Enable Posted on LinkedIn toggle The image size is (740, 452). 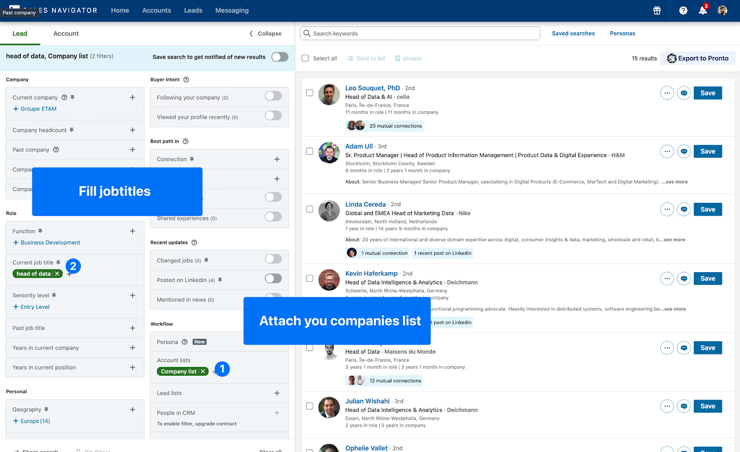(273, 278)
